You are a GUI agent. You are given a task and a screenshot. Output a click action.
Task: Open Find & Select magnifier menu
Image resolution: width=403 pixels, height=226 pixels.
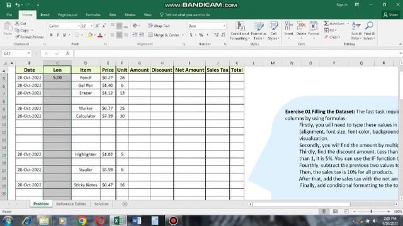pos(370,31)
